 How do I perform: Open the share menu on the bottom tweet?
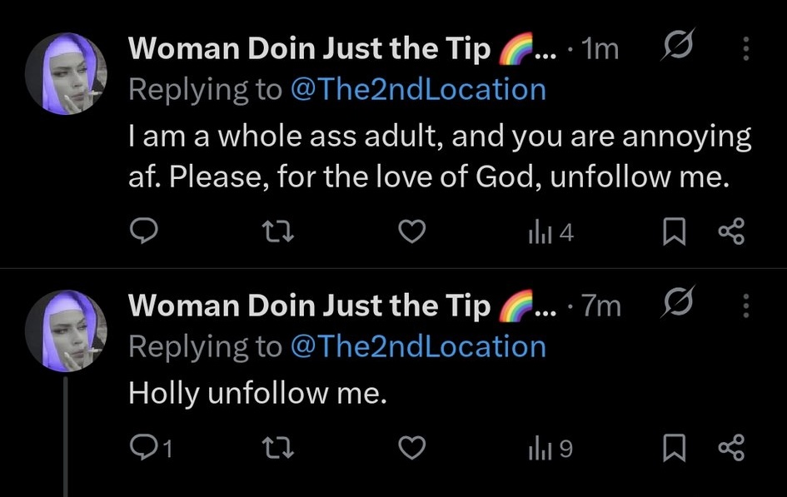click(732, 448)
